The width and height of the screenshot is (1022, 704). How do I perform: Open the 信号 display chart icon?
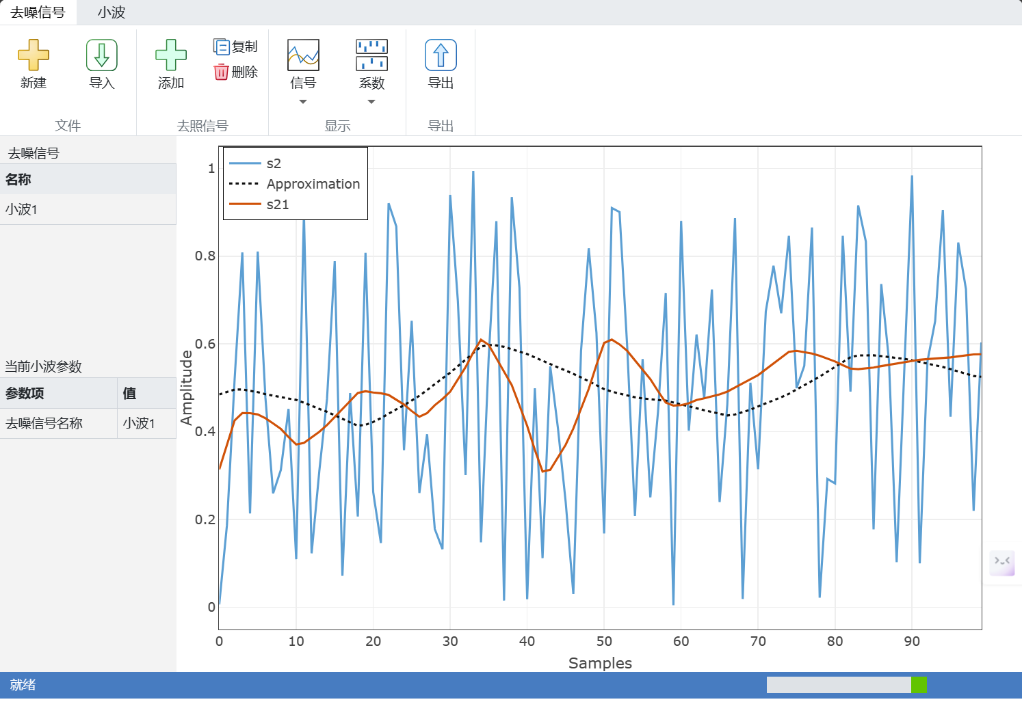pos(303,55)
